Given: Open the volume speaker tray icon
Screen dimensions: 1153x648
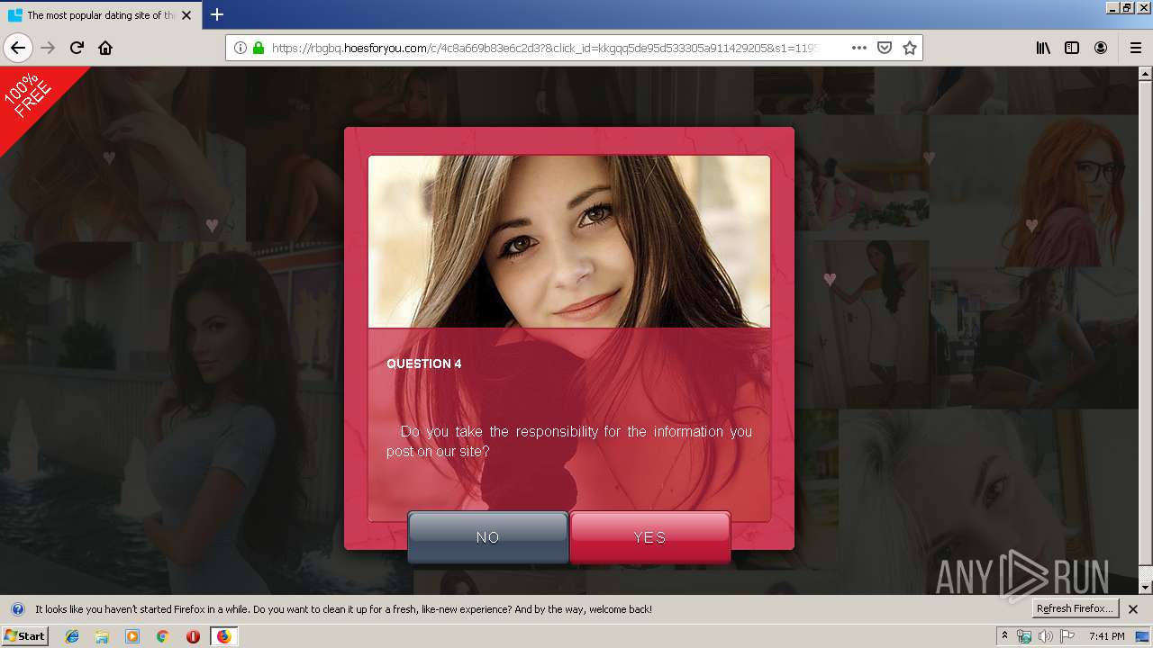Looking at the screenshot, I should (1045, 636).
